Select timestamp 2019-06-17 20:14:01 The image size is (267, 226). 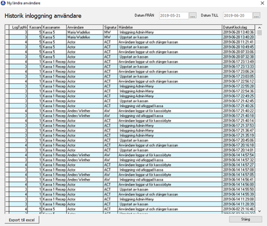238,150
